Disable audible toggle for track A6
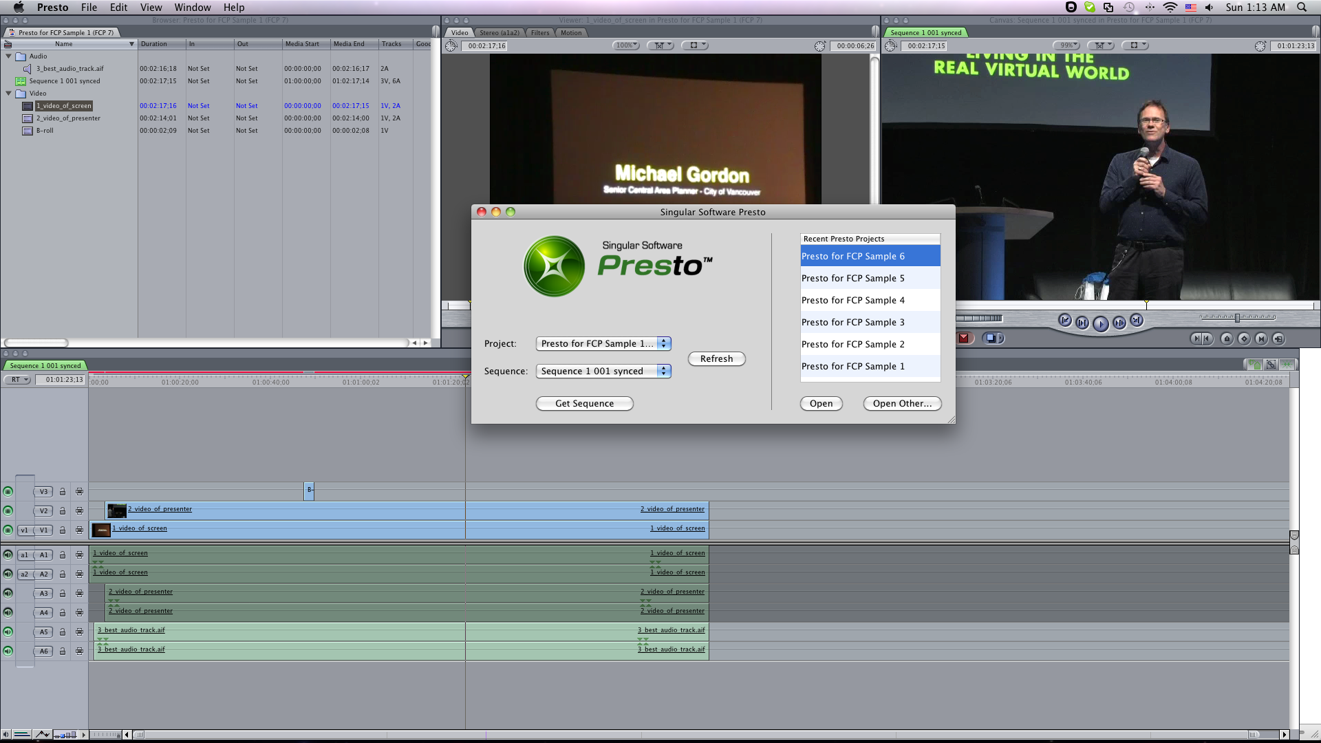The width and height of the screenshot is (1321, 743). pos(8,652)
